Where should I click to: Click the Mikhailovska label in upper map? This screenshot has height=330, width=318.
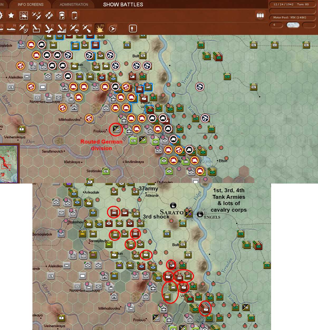69,120
